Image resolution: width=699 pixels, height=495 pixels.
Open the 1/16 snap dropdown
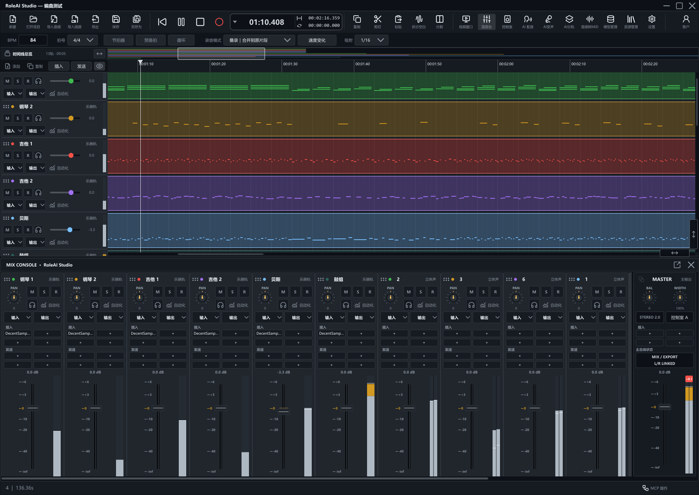[x=372, y=40]
